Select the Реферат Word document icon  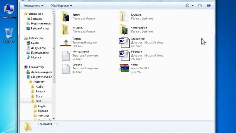[124, 55]
